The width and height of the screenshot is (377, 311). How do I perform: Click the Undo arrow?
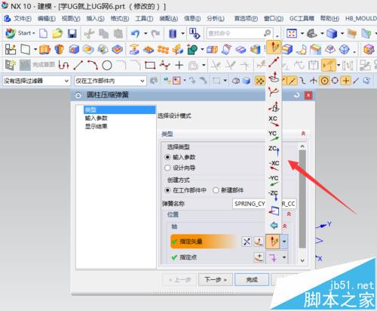point(135,33)
